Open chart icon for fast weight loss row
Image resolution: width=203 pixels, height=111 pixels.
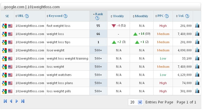pyautogui.click(x=197, y=25)
